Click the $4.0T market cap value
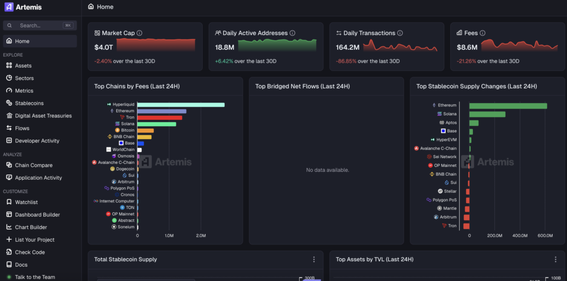Image resolution: width=567 pixels, height=281 pixels. (104, 48)
